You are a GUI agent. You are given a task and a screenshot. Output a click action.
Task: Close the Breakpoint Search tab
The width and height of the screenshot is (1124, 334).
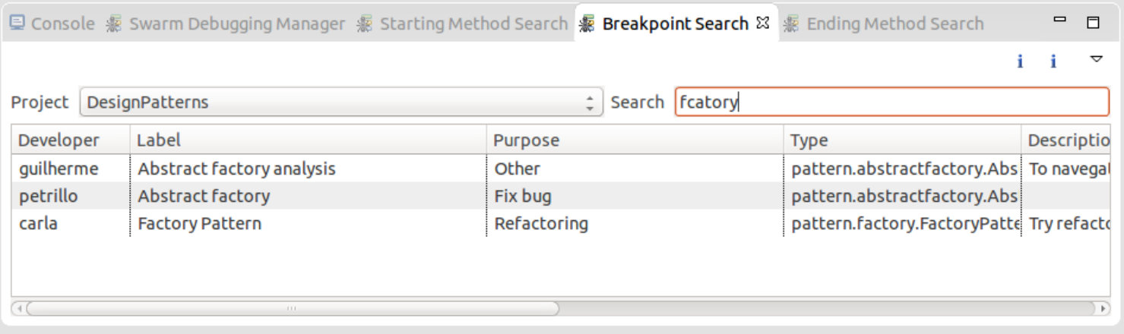763,23
